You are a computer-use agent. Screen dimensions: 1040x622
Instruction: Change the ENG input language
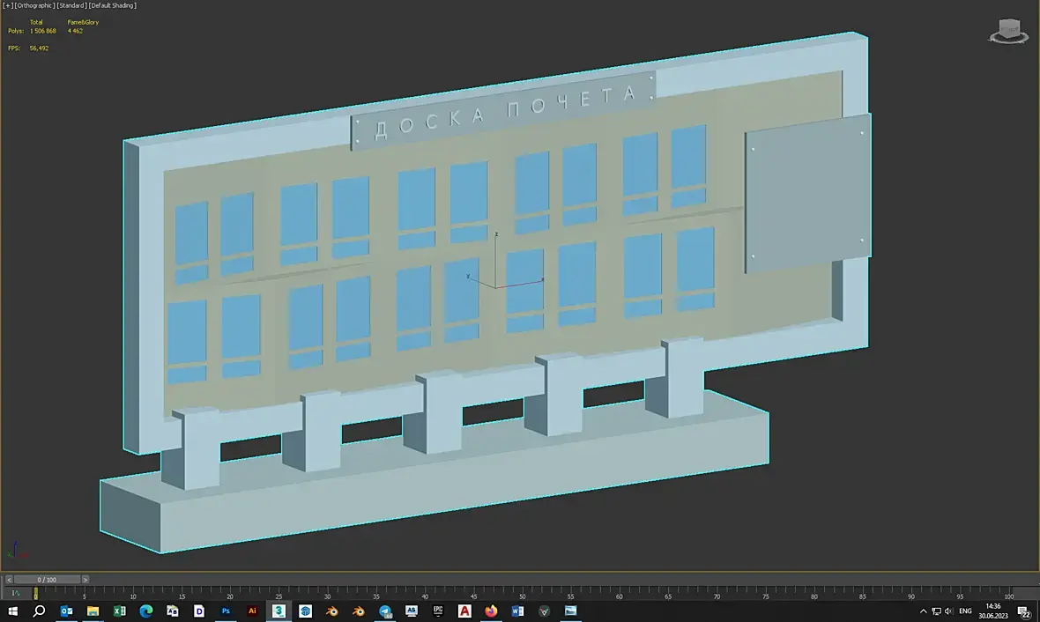pyautogui.click(x=965, y=611)
